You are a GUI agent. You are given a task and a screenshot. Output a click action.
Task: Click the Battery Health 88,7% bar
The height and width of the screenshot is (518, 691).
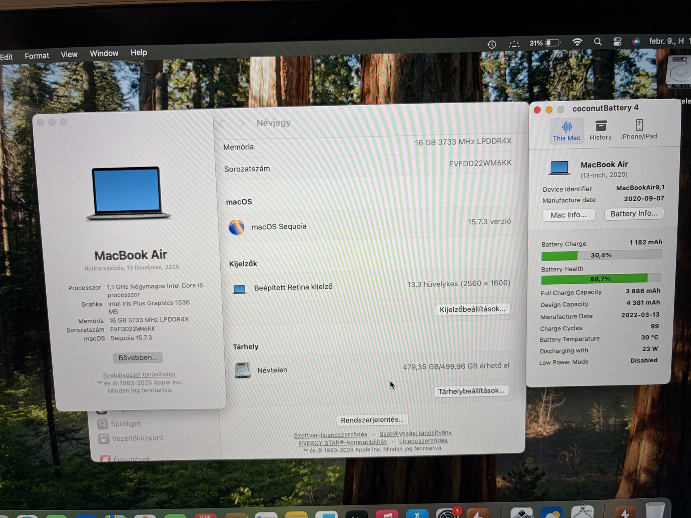[600, 279]
